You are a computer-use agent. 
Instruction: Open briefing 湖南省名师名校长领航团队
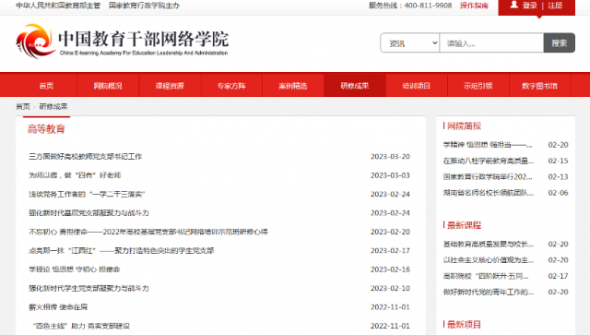click(489, 193)
